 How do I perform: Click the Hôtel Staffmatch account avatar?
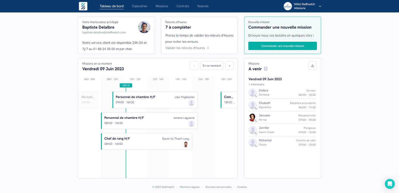(288, 6)
